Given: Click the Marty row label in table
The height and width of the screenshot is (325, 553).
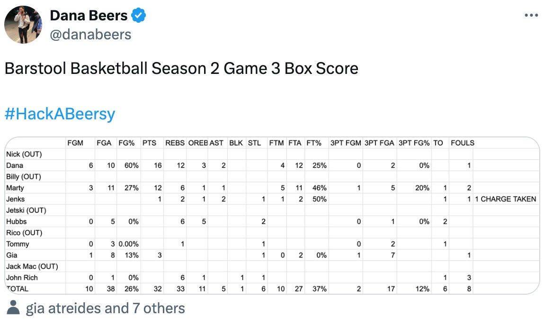Looking at the screenshot, I should (x=15, y=188).
